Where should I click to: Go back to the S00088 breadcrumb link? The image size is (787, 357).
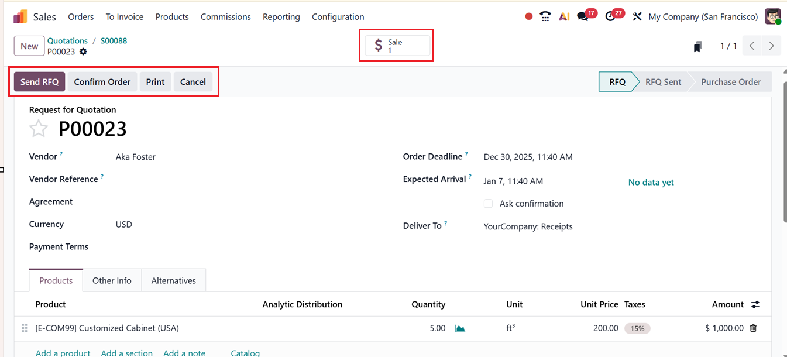tap(114, 41)
